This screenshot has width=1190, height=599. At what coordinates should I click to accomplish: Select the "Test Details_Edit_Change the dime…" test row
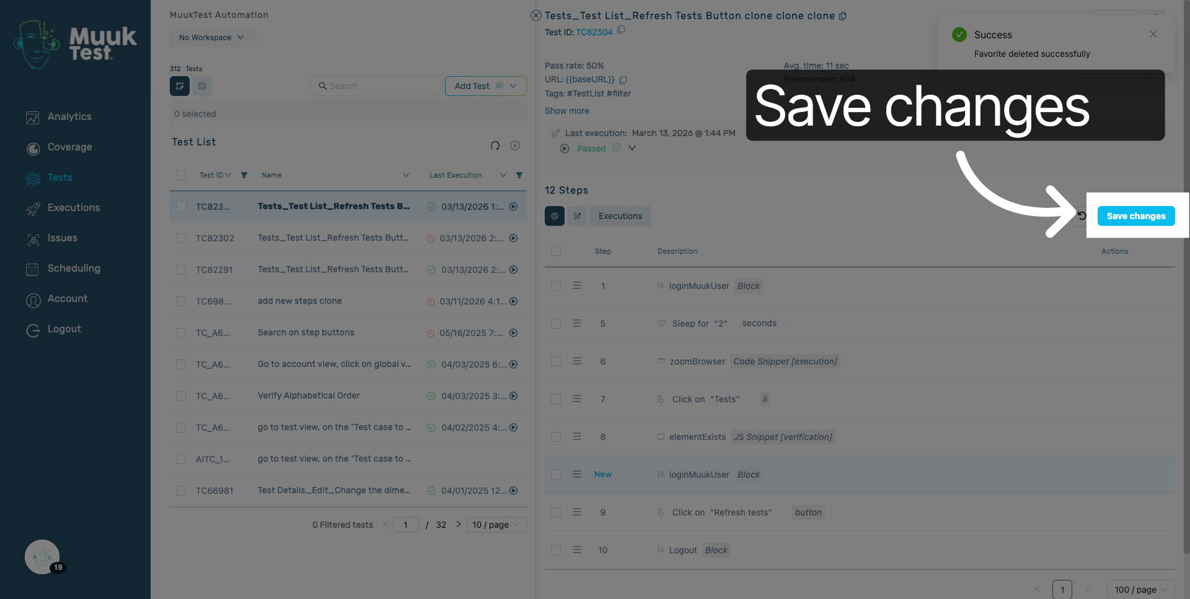click(x=348, y=491)
